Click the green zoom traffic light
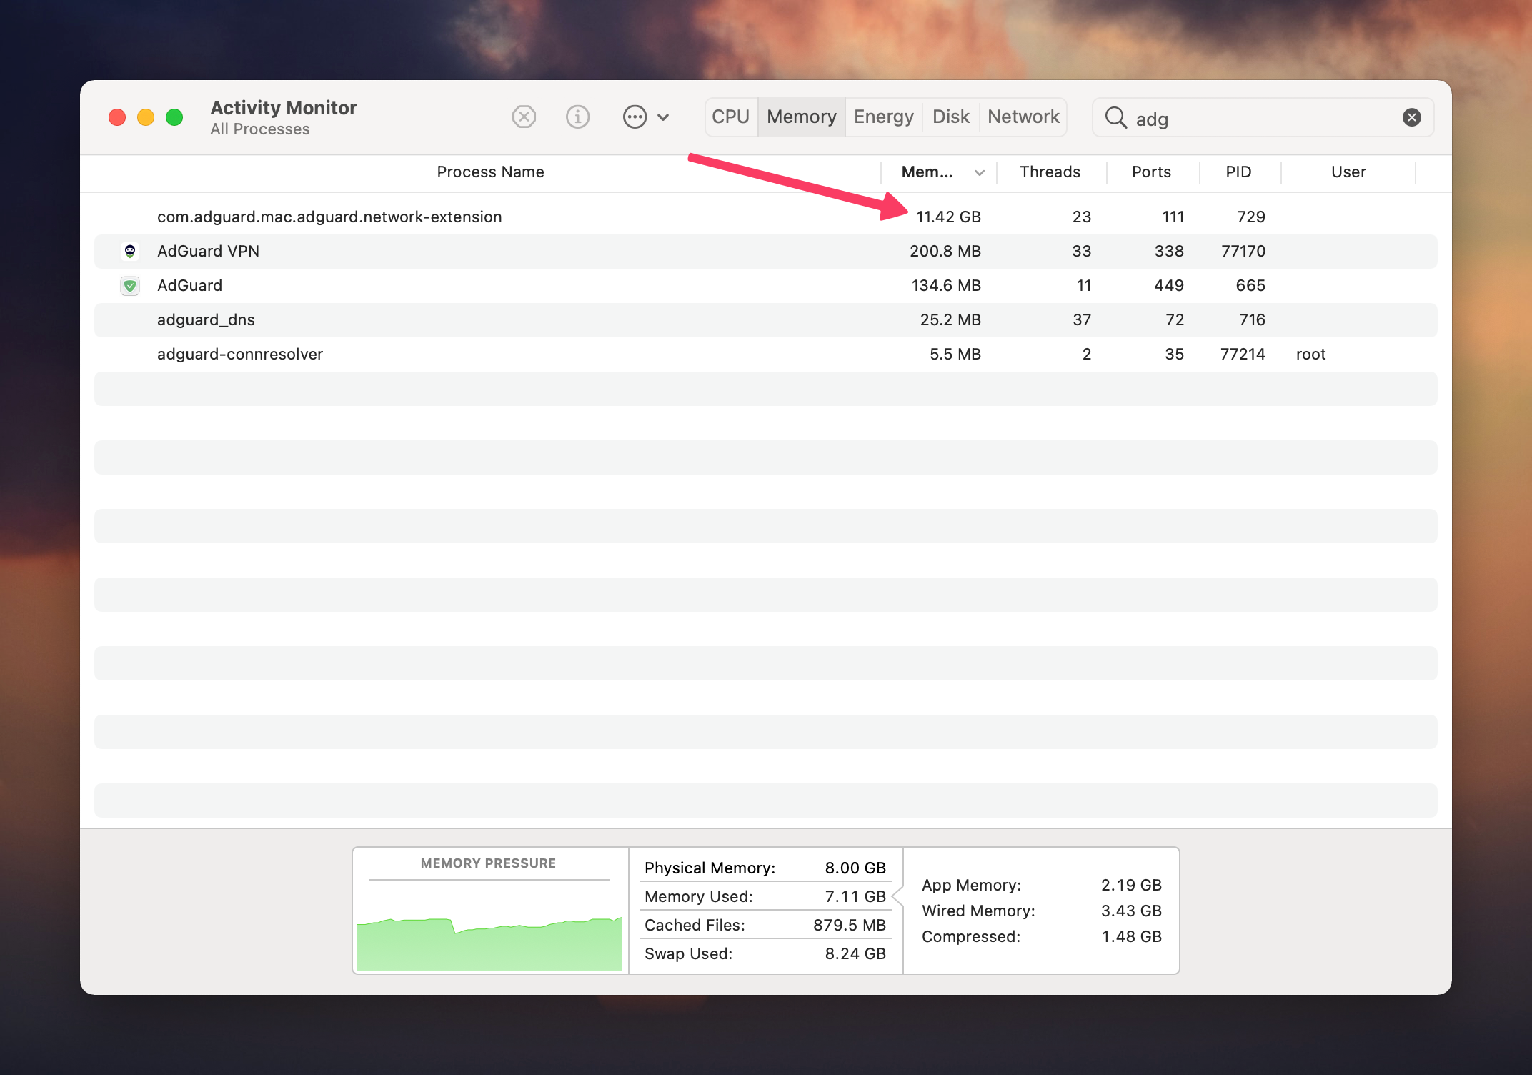The width and height of the screenshot is (1532, 1075). [x=174, y=117]
